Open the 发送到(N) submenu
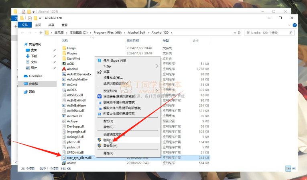The width and height of the screenshot is (307, 180). click(128, 91)
